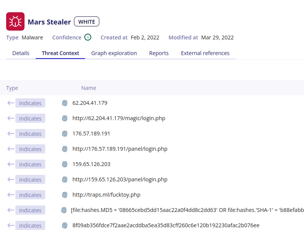Click fingerprint icon next to magic/login.php URL
The height and width of the screenshot is (233, 304).
click(65, 119)
